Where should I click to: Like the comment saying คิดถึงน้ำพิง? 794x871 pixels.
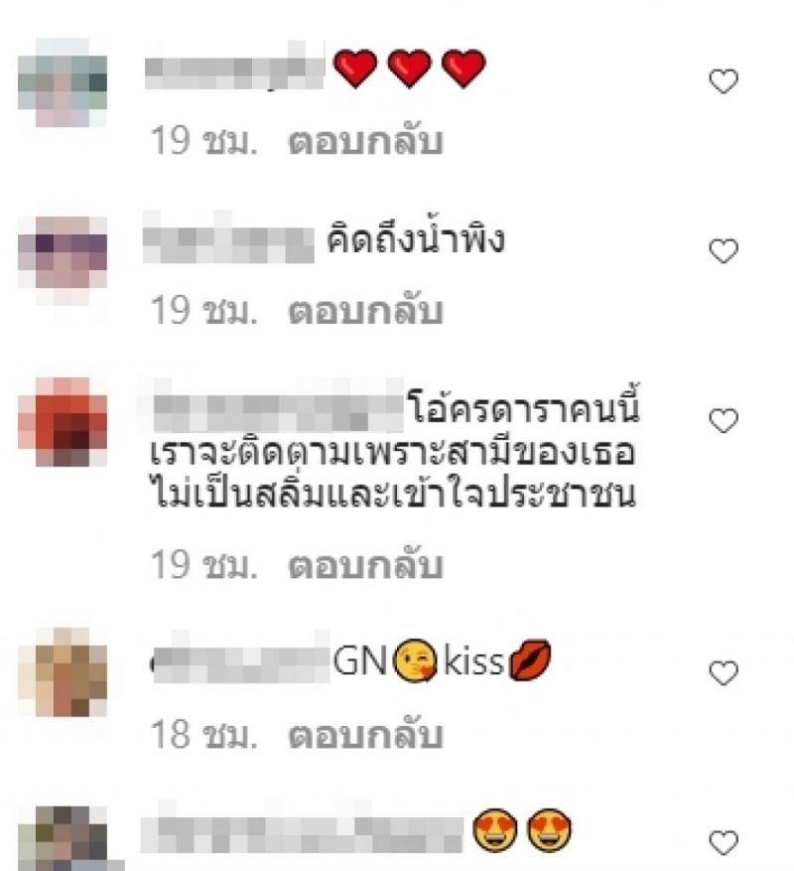[x=724, y=251]
